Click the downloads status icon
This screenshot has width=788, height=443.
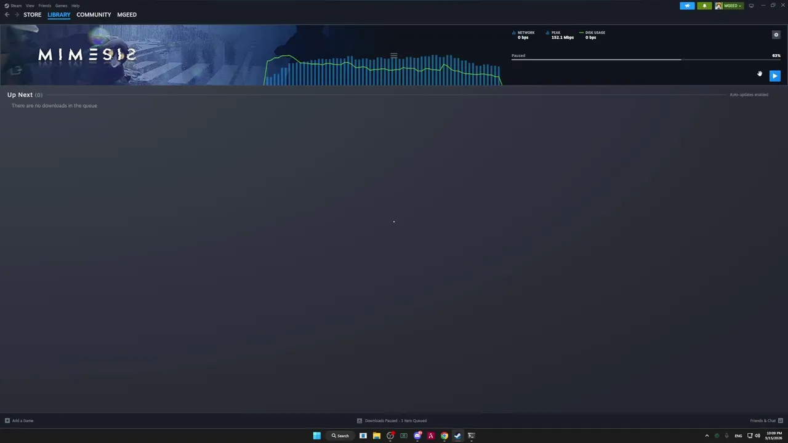coord(360,421)
